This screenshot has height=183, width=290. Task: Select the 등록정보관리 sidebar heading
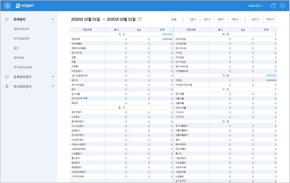coord(22,77)
